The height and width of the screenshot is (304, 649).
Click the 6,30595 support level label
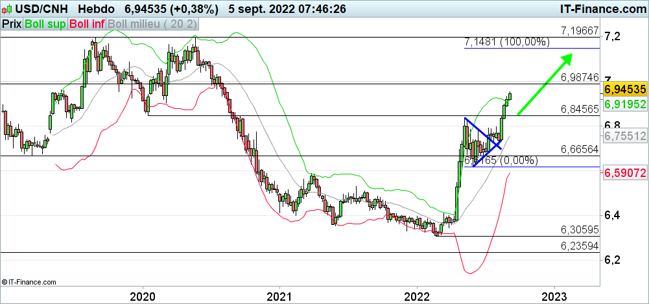(x=579, y=229)
